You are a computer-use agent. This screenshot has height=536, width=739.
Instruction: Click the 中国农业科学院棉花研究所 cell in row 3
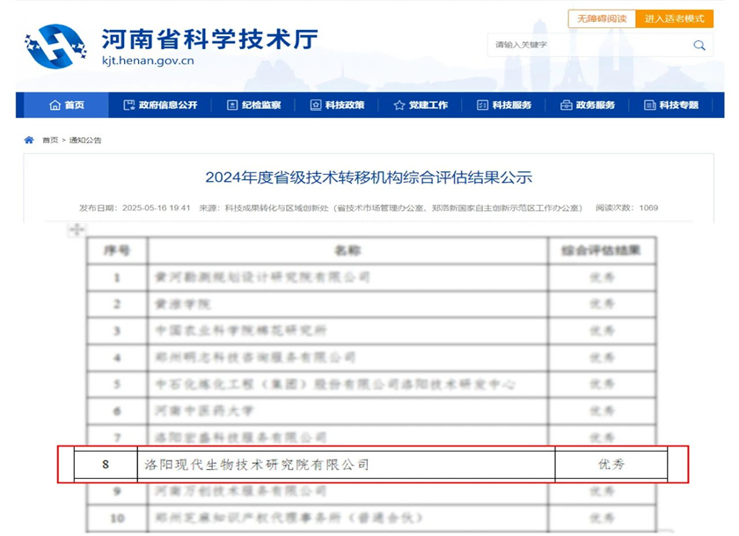(348, 330)
